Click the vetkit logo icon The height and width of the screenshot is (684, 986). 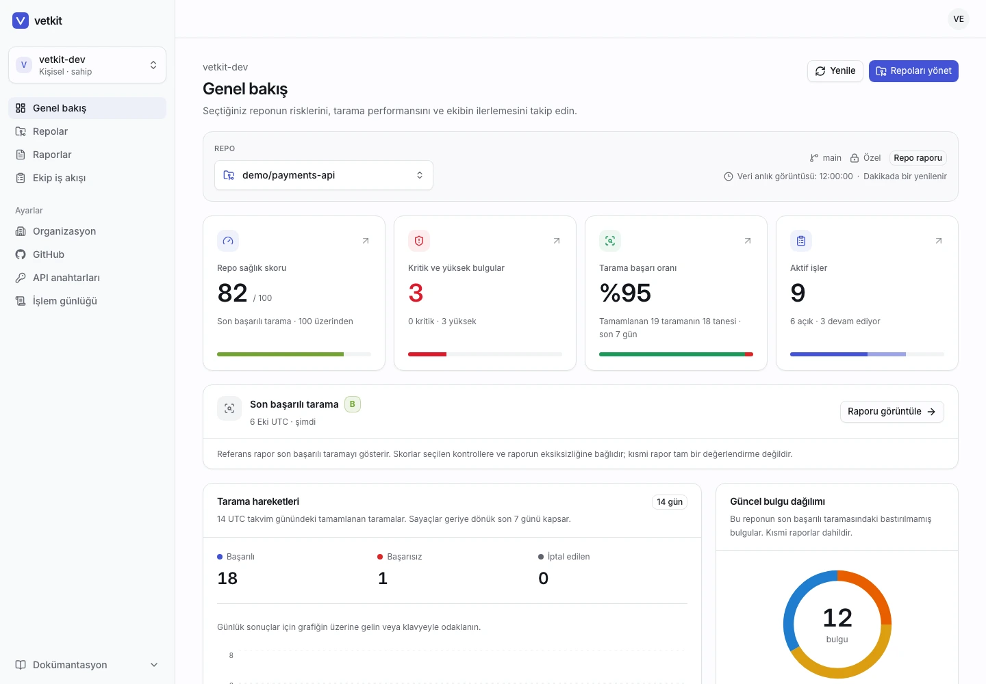tap(21, 21)
